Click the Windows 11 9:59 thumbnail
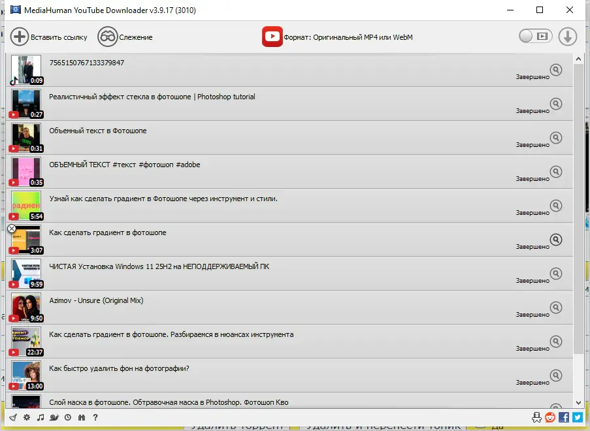Screen dimensions: 590x431 tap(26, 274)
